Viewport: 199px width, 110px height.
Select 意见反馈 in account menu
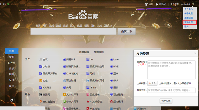(x=188, y=22)
